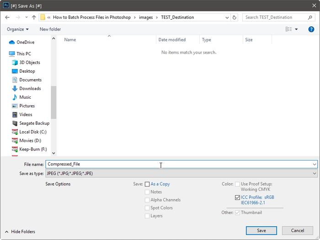Viewport: 320px width, 240px height.
Task: Click the navigation pane scroll up arrow
Action: coord(53,38)
